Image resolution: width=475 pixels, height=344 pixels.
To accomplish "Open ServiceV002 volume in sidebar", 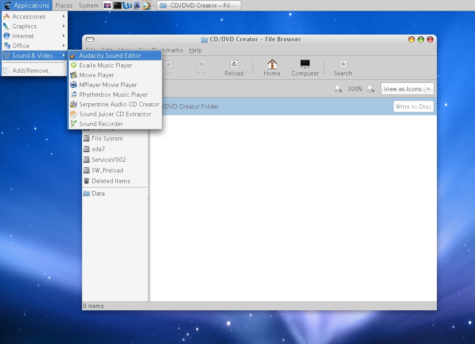I will pyautogui.click(x=115, y=160).
